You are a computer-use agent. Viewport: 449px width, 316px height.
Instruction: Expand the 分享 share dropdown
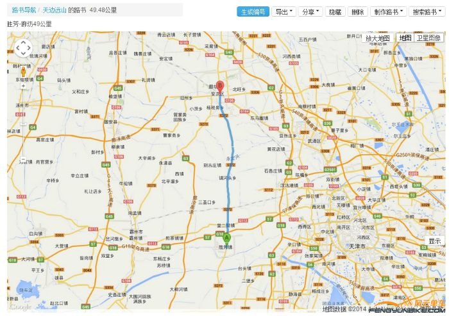click(310, 12)
